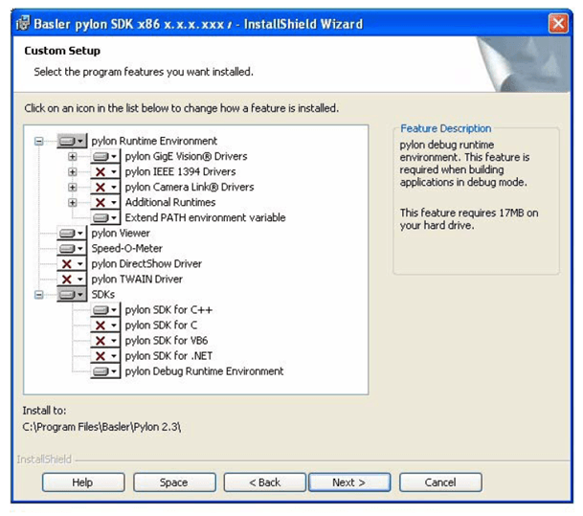
Task: Proceed with the Next > button
Action: coord(349,482)
